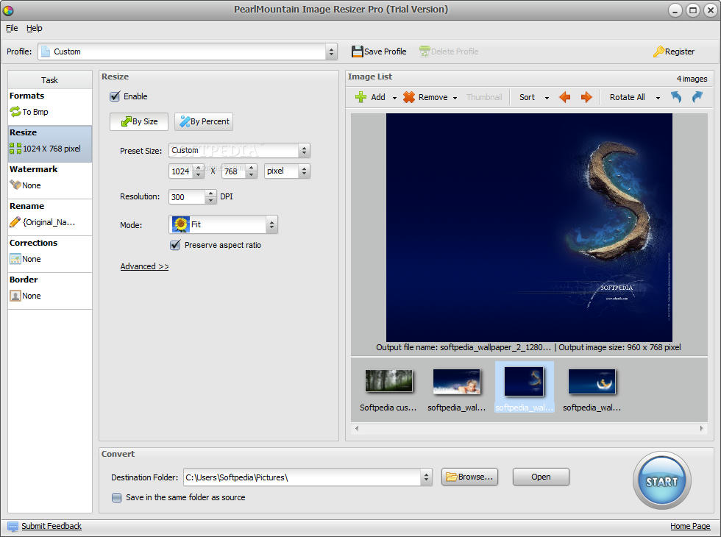Click the Rotate All button
The width and height of the screenshot is (721, 537).
point(627,97)
